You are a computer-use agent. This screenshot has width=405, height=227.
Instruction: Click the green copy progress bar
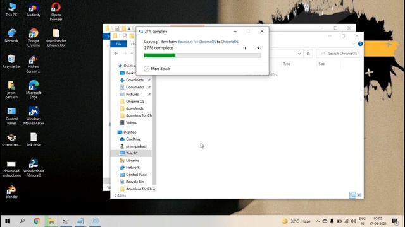[202, 55]
